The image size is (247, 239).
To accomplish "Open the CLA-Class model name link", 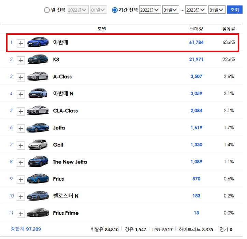I will (66, 111).
